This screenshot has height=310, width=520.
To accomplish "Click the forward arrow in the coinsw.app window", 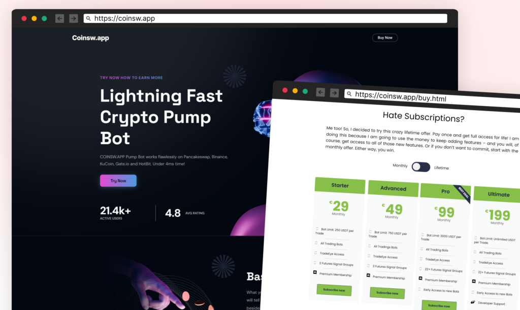I will tap(74, 18).
